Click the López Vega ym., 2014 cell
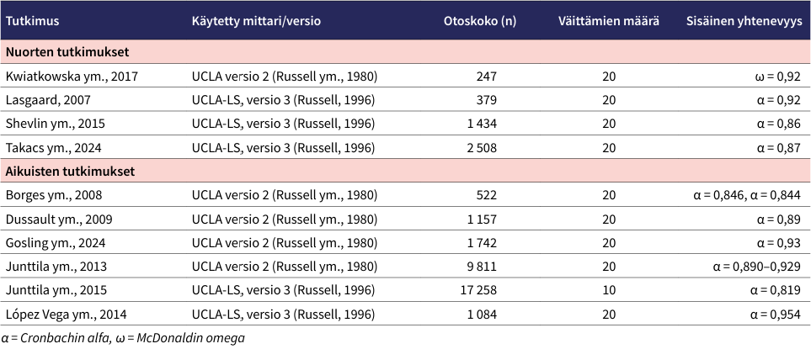 (x=67, y=314)
